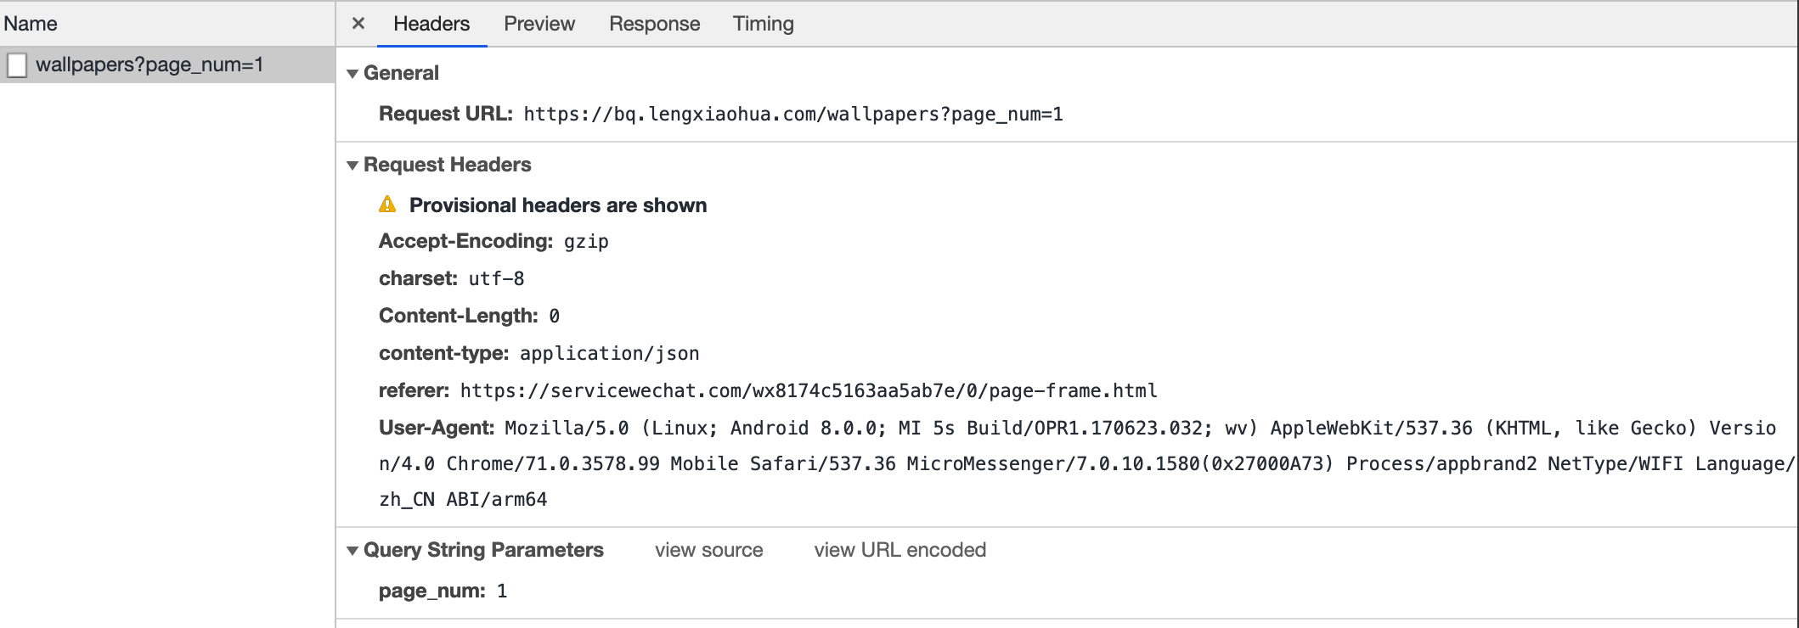Click the content-type application/json value

point(609,354)
